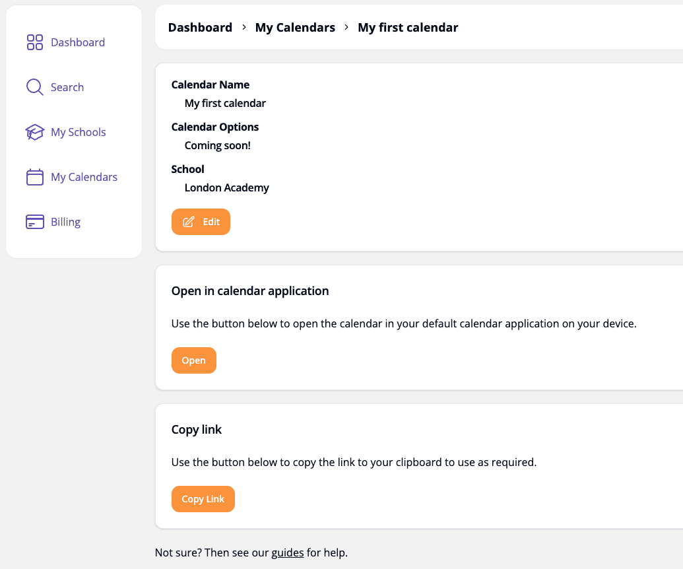Click Open to launch calendar application
The image size is (683, 569).
193,360
